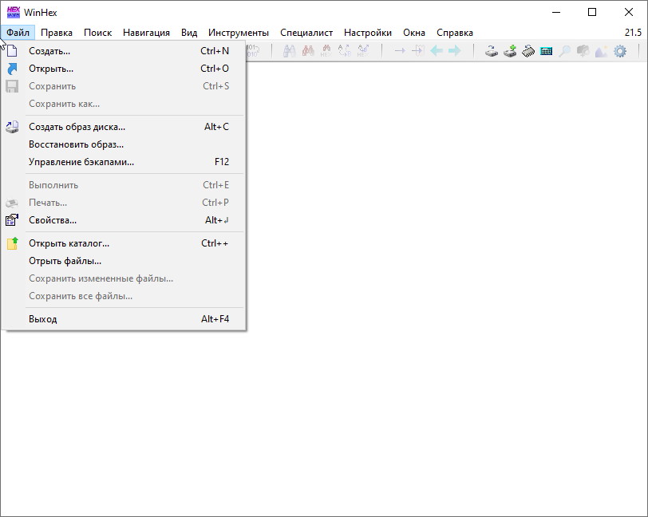Open the Правка menu
This screenshot has width=648, height=517.
tap(57, 32)
